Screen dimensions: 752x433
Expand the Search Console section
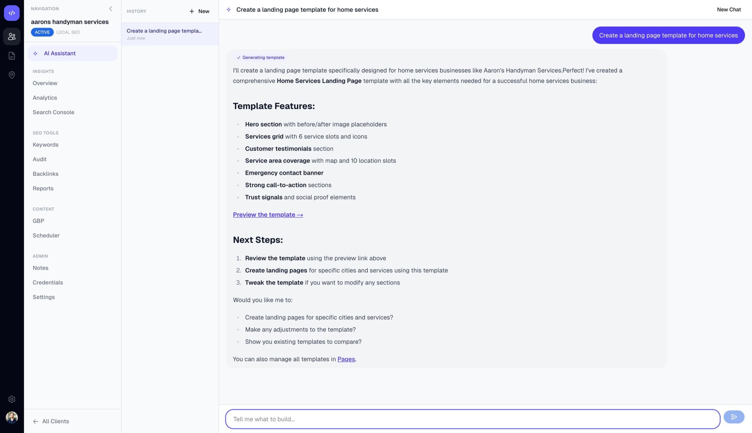click(x=53, y=112)
